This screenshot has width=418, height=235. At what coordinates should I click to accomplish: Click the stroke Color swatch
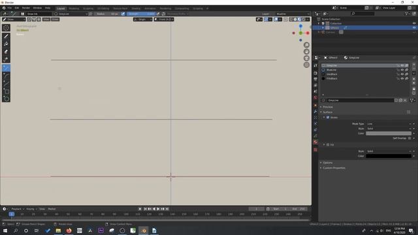(389, 133)
